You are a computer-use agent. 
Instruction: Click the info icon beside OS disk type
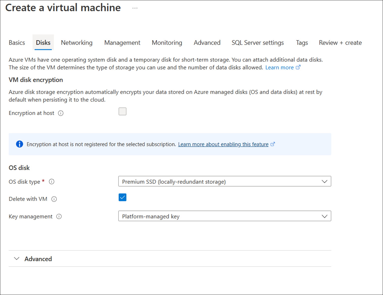(x=52, y=182)
